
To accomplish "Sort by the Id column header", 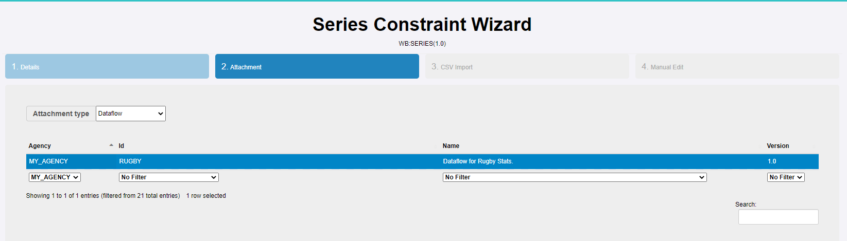I will click(122, 146).
